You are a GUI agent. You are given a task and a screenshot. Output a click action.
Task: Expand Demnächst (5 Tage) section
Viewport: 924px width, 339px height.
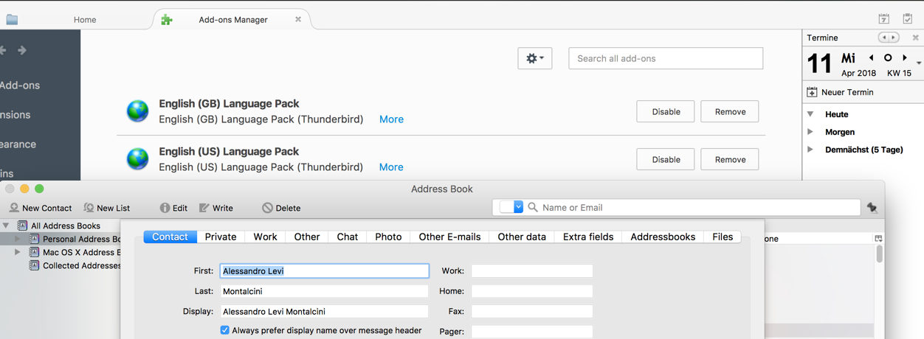tap(810, 150)
